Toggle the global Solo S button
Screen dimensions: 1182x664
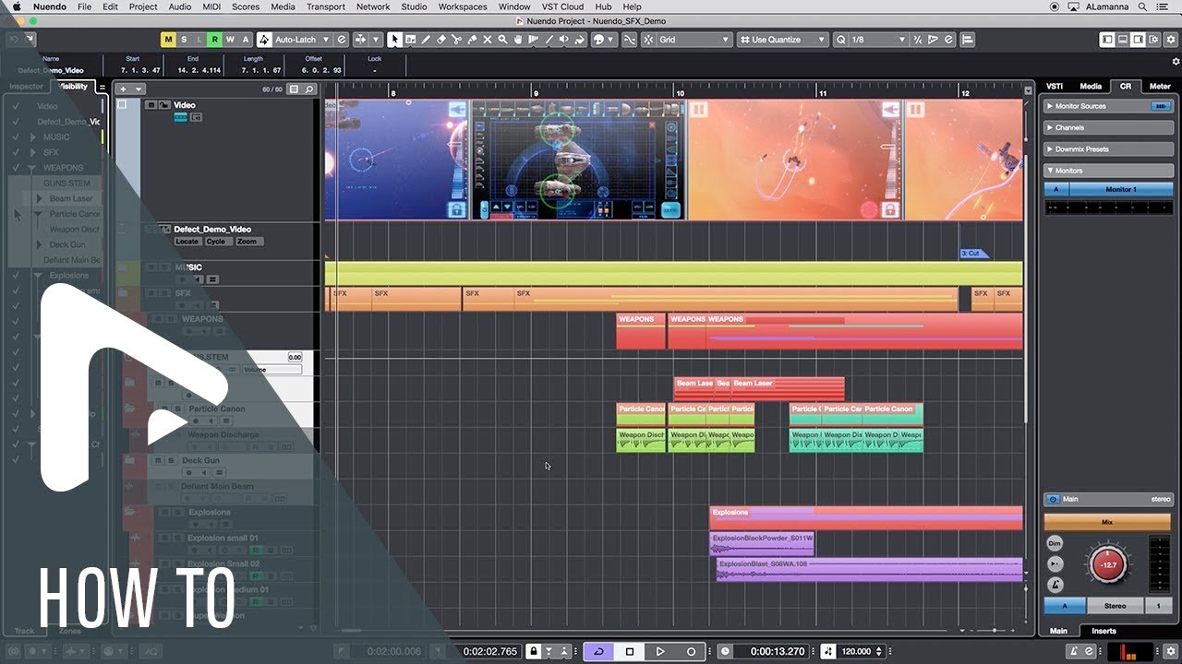184,40
